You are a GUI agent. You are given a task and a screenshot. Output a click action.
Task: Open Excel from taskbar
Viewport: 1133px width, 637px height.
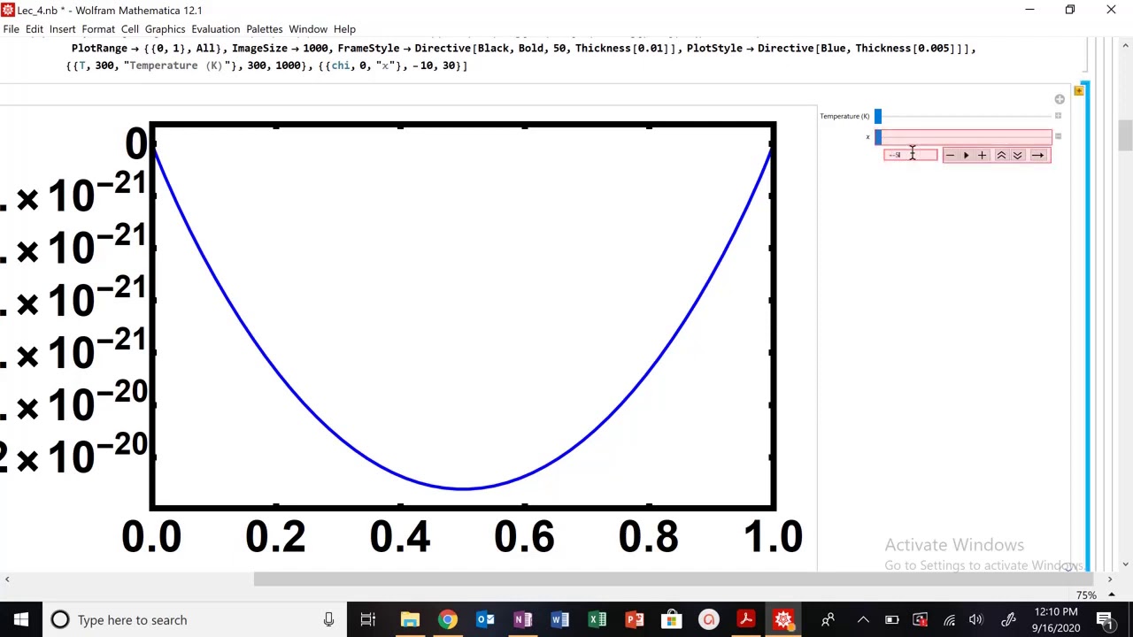tap(597, 619)
